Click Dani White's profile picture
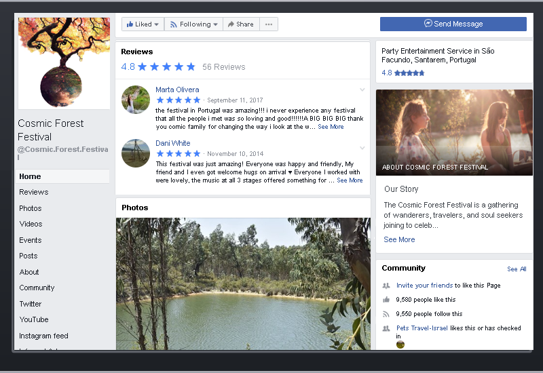Image resolution: width=543 pixels, height=373 pixels. coord(136,153)
